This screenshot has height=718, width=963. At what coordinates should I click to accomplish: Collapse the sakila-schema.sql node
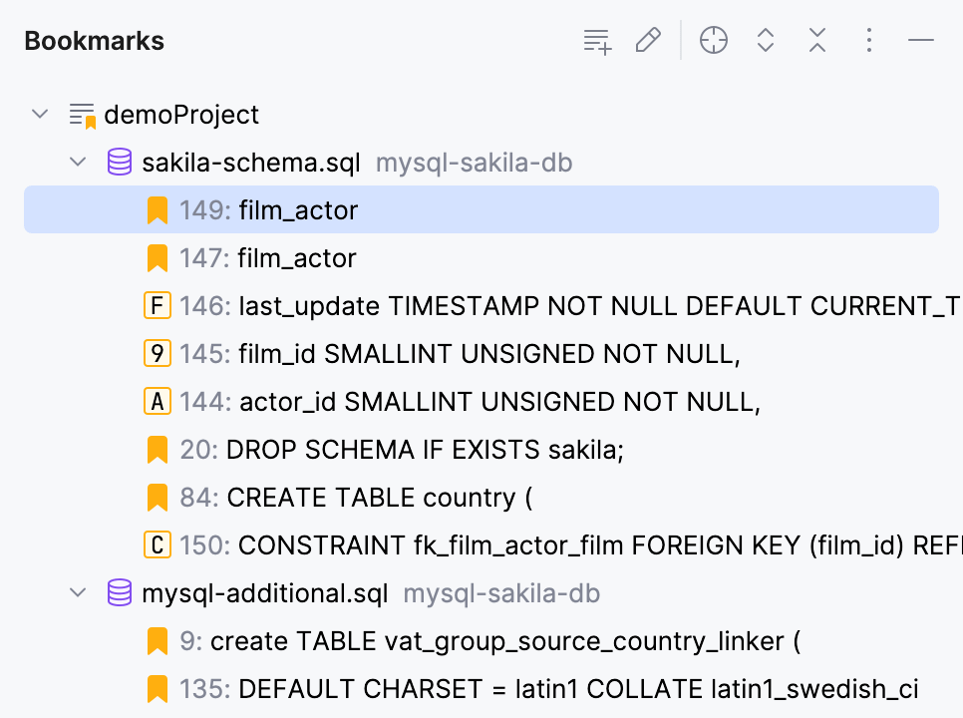tap(78, 162)
